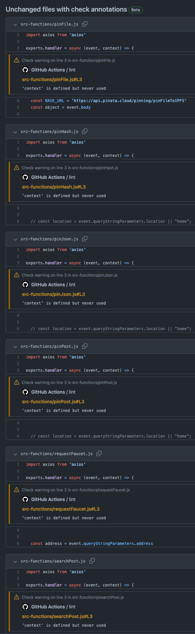Collapse the pinPost.js file section
This screenshot has width=195, height=634.
15,346
